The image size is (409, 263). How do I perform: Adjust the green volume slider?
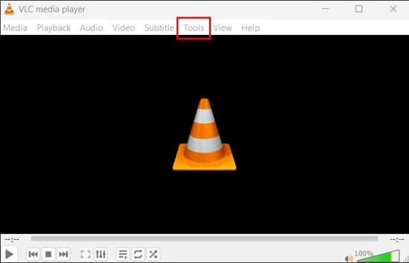(378, 256)
